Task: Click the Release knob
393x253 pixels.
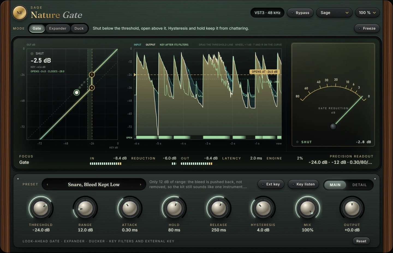Action: tap(219, 209)
